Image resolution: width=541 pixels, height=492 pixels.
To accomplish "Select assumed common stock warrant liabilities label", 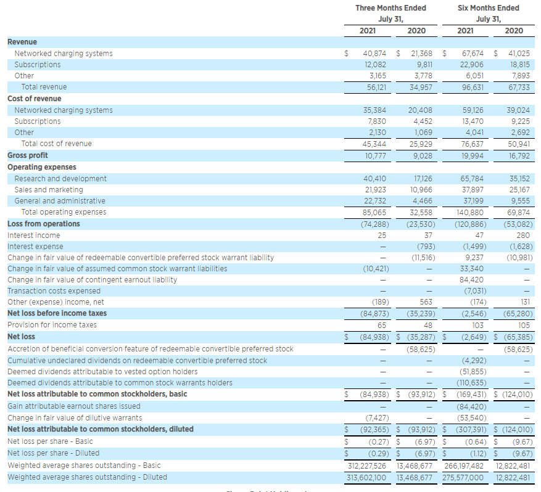I will (x=117, y=269).
